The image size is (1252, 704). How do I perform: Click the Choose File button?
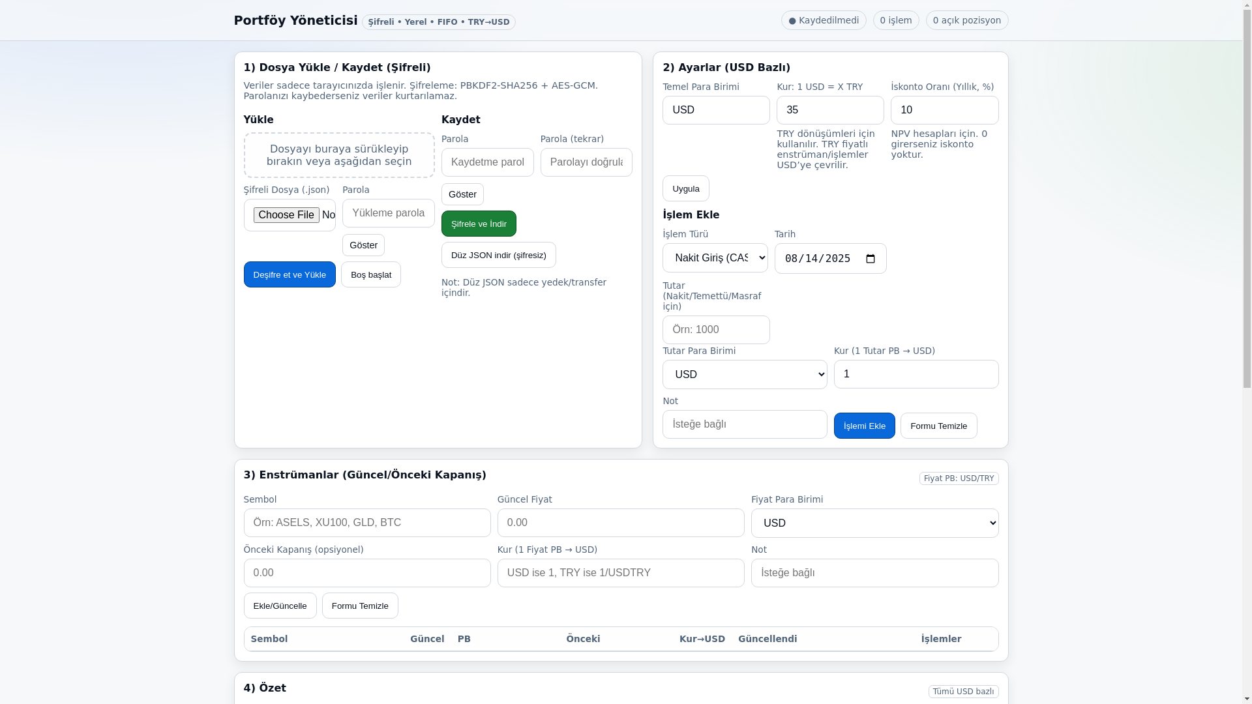click(x=286, y=215)
